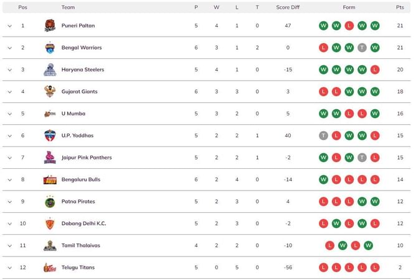
Task: Click the Haryana Steelers team logo
Action: 50,70
